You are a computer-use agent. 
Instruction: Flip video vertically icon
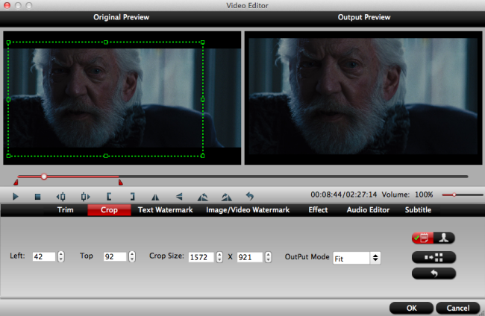pyautogui.click(x=179, y=197)
